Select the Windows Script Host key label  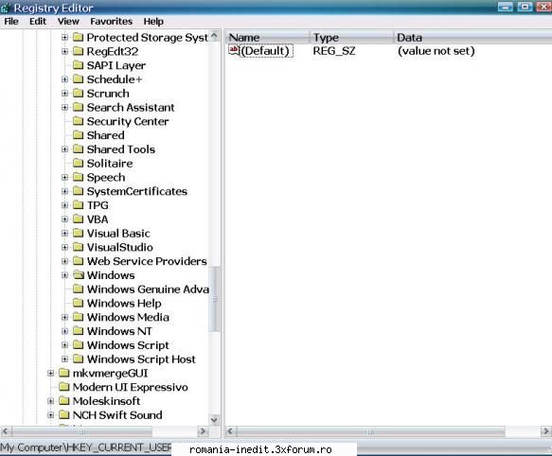coord(141,359)
